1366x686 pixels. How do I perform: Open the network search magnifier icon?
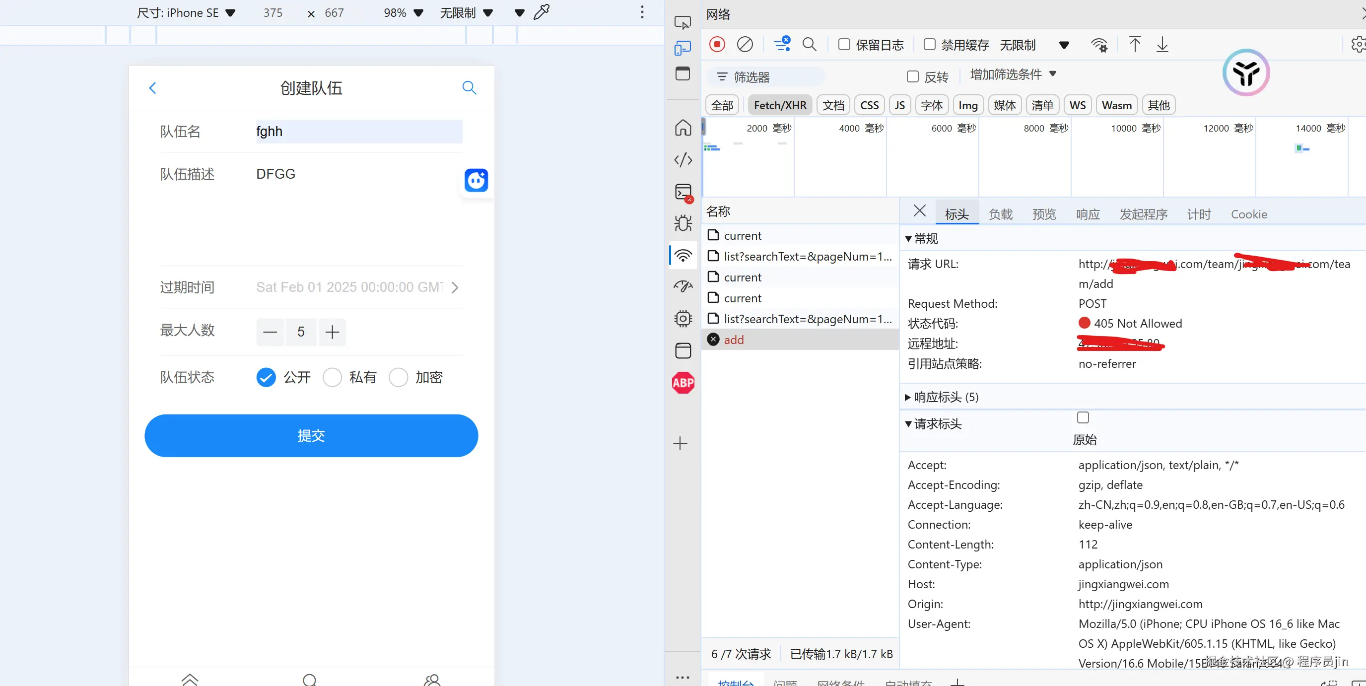[809, 45]
